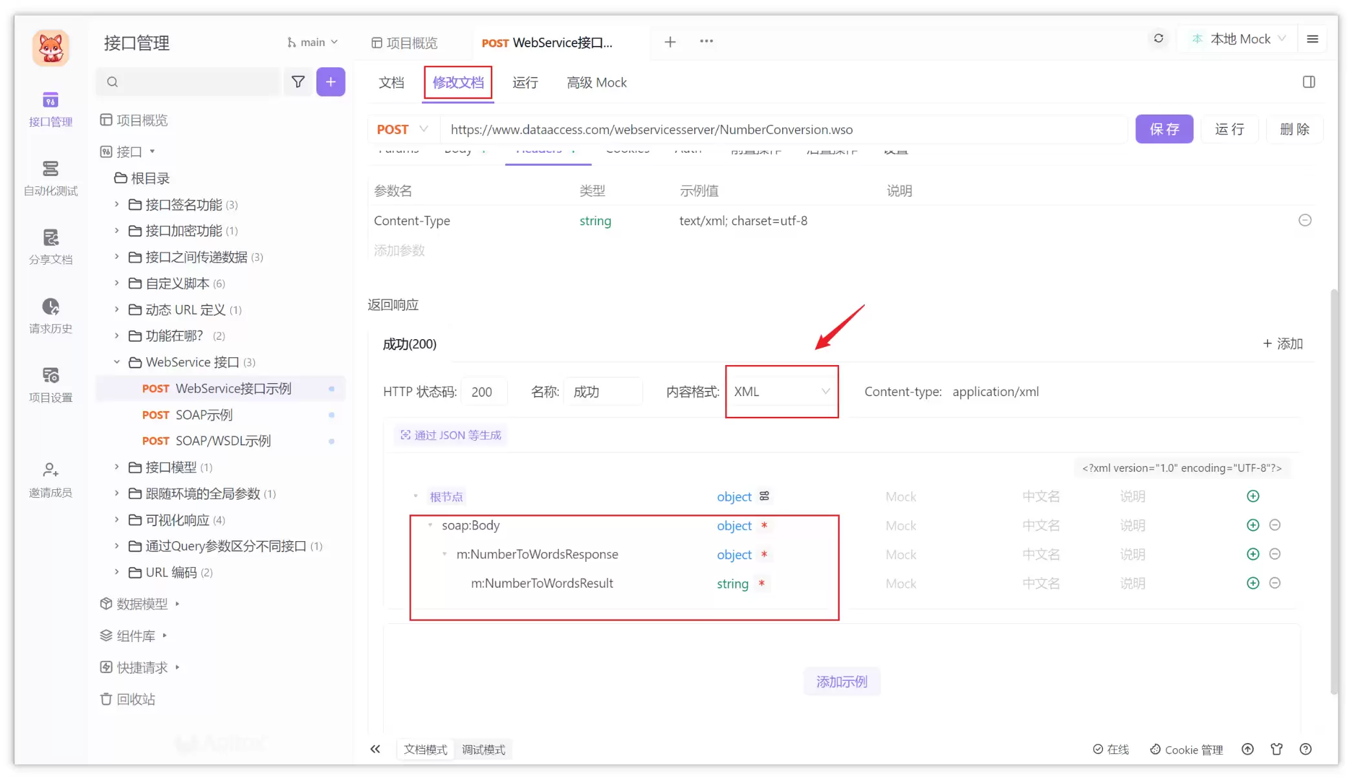This screenshot has height=778, width=1356.
Task: Open 请求历史 sidebar section
Action: click(x=50, y=317)
